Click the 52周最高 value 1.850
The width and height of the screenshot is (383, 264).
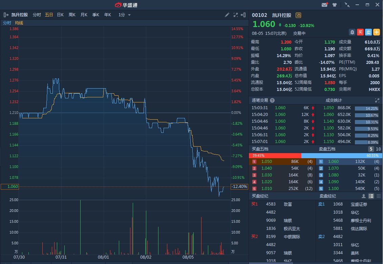tap(329, 82)
